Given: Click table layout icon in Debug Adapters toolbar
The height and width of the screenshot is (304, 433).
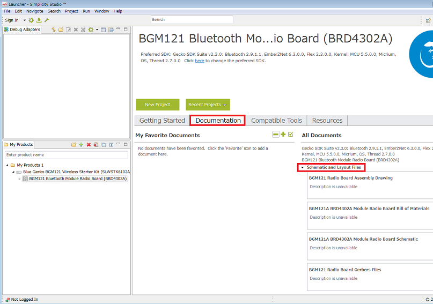Looking at the screenshot, I should pyautogui.click(x=103, y=29).
